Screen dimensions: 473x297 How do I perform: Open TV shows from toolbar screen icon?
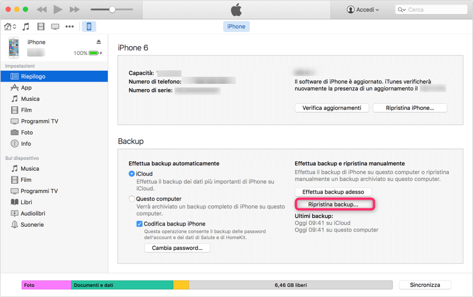(55, 27)
